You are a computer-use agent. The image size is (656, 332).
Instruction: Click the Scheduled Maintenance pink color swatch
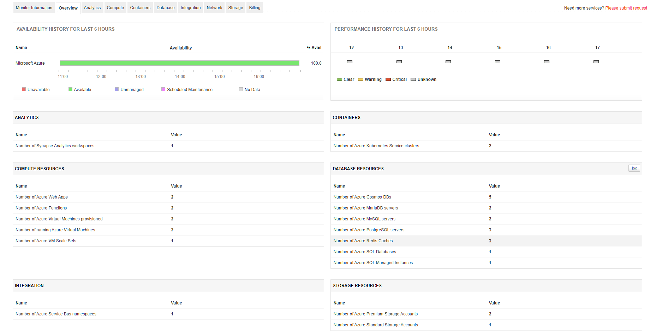click(x=163, y=89)
